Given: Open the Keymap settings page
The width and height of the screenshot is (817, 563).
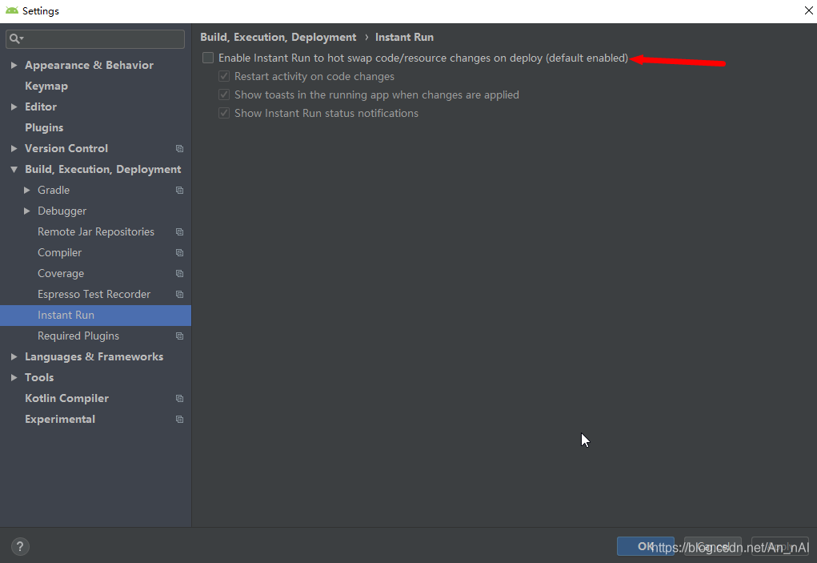Looking at the screenshot, I should click(x=46, y=86).
